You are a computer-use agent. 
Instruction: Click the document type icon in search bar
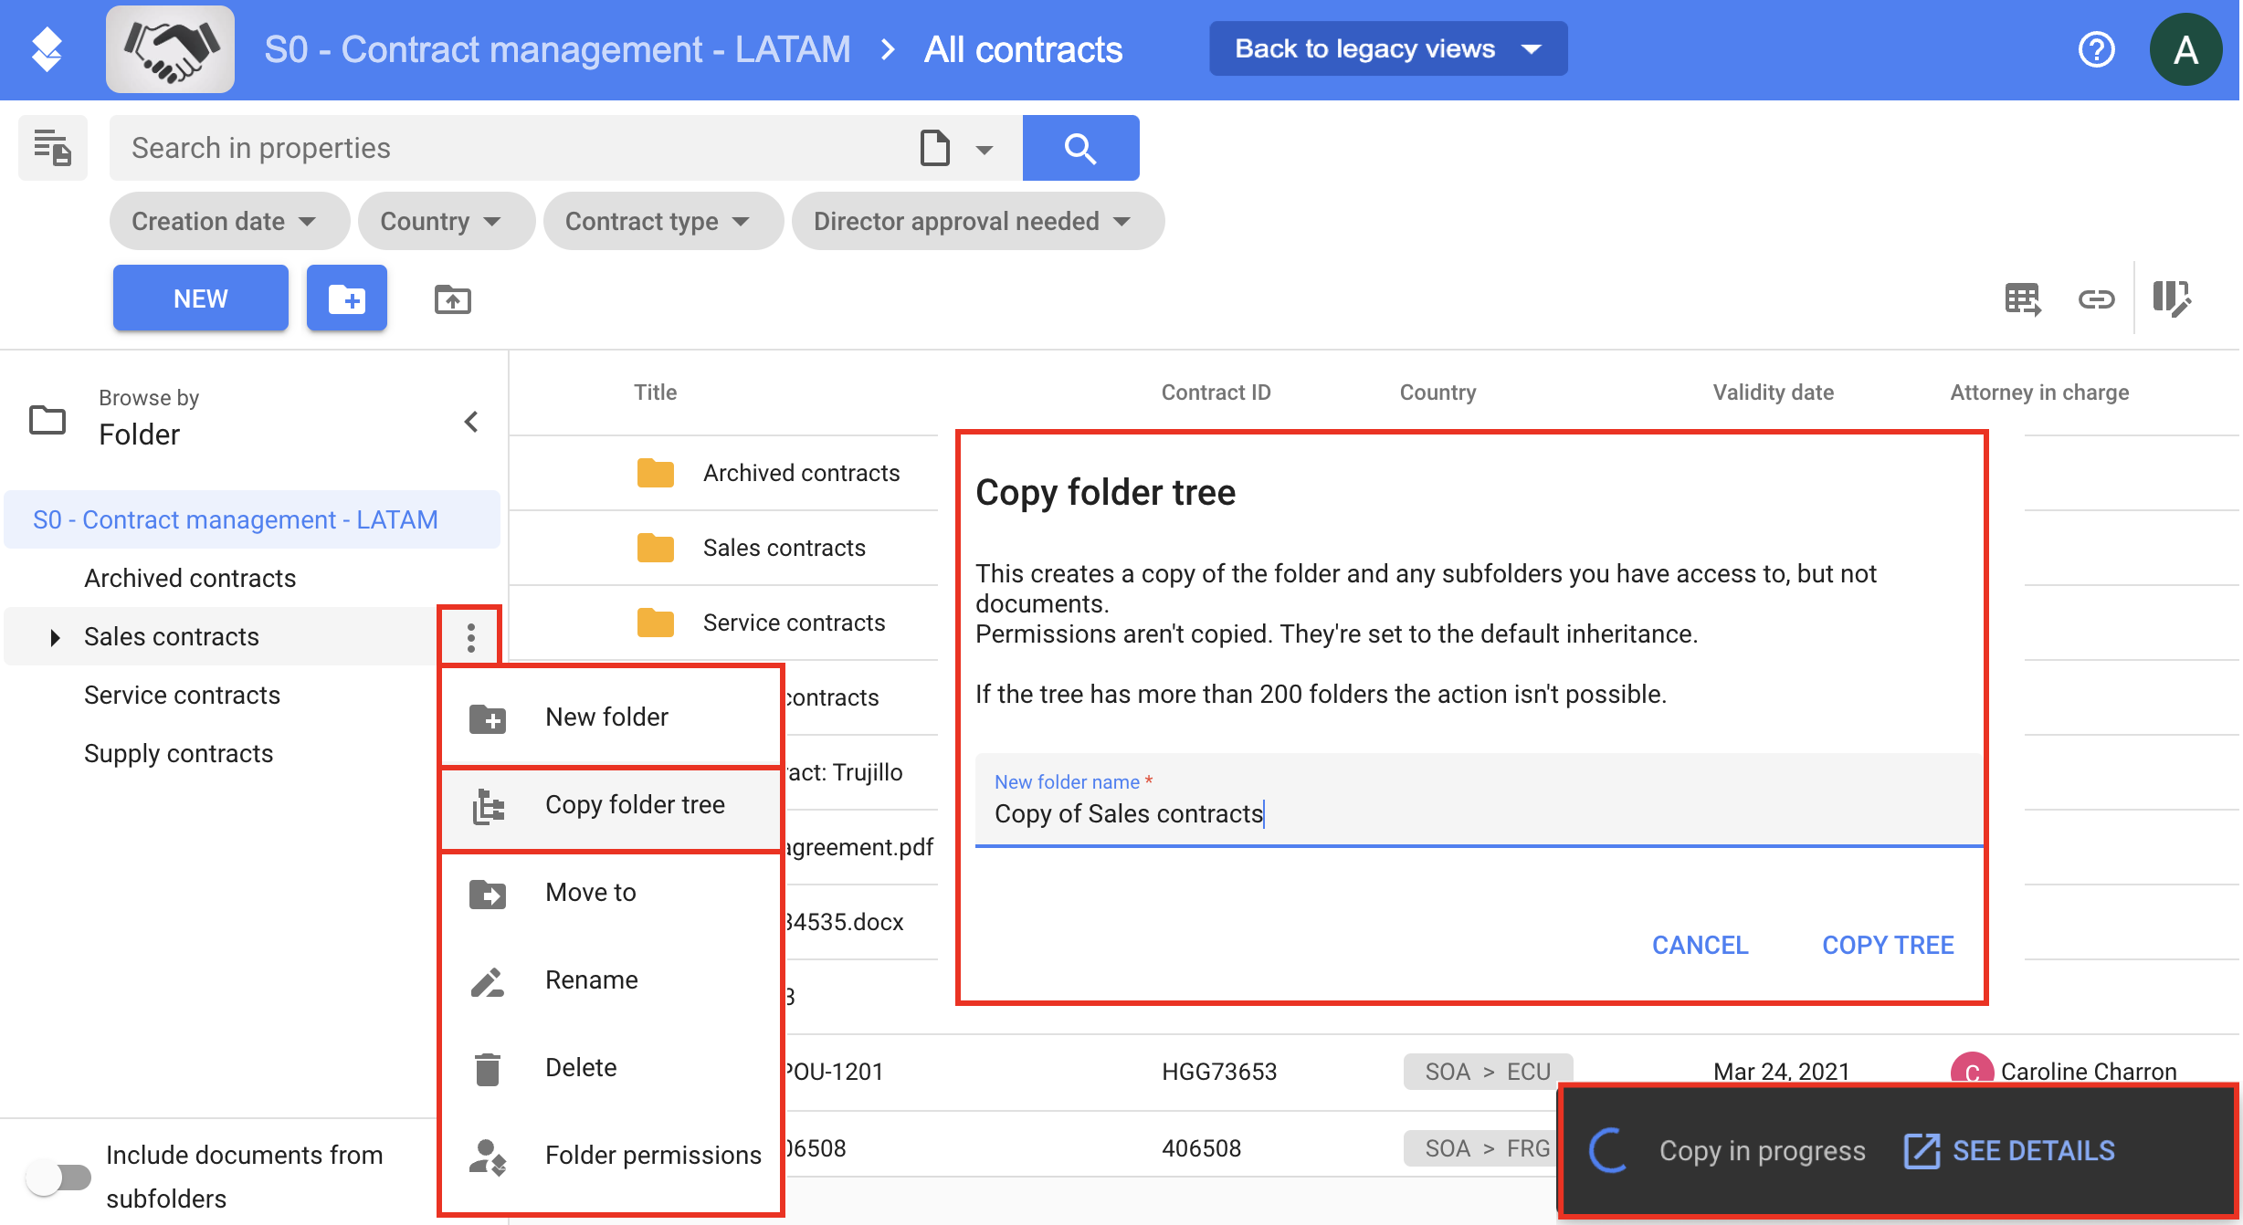[x=934, y=148]
